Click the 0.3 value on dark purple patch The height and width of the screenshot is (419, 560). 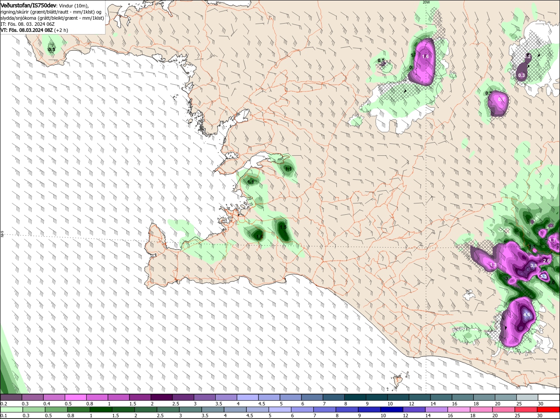pos(521,75)
